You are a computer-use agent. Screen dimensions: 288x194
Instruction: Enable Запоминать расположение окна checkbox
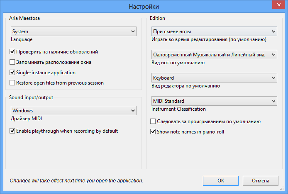click(x=12, y=62)
